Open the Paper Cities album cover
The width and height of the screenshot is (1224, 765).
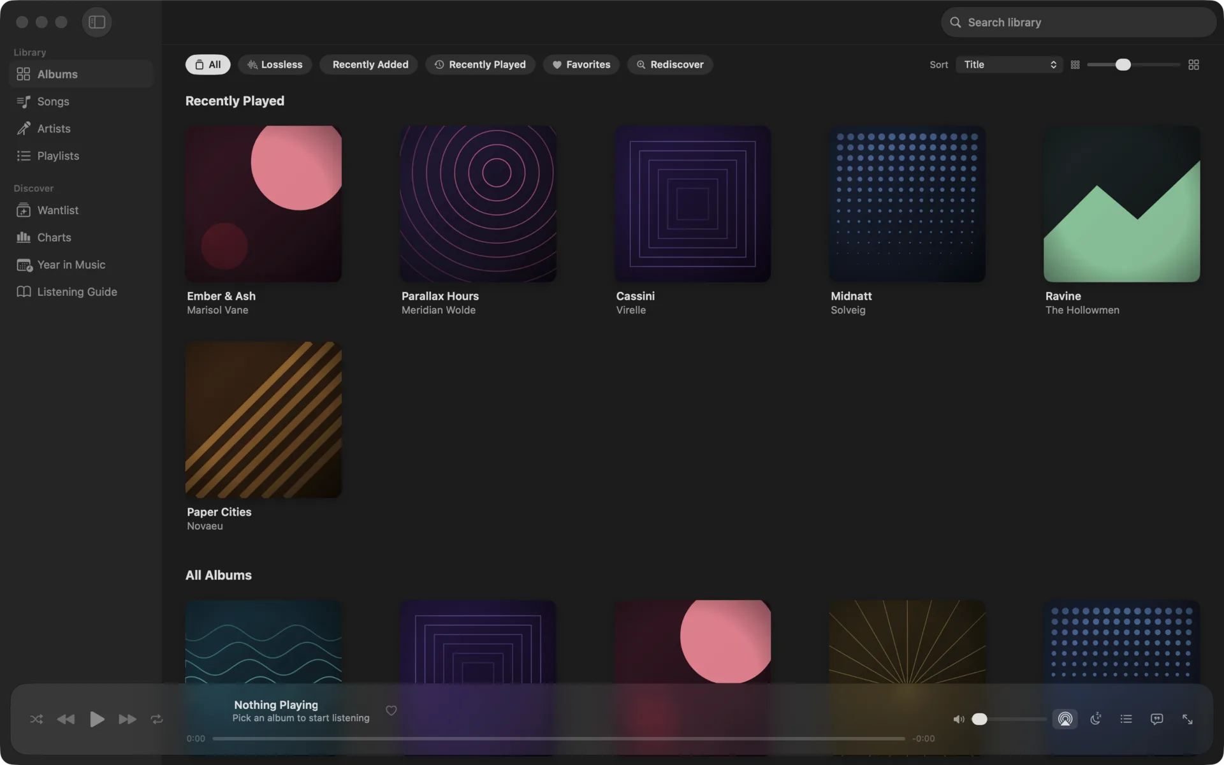click(263, 419)
